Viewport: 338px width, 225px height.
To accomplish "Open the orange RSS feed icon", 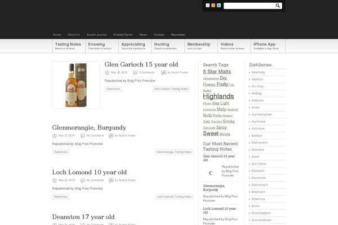I will [x=213, y=6].
